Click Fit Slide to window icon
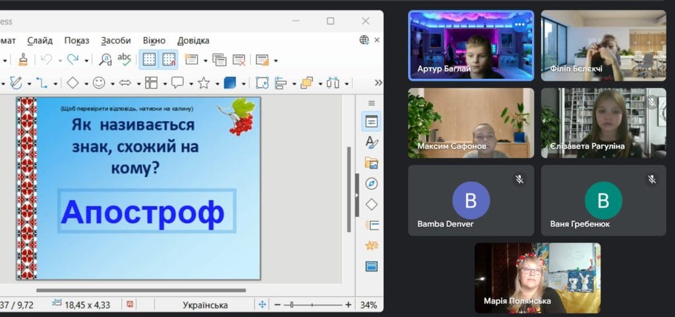Image resolution: width=675 pixels, height=317 pixels. pos(262,305)
